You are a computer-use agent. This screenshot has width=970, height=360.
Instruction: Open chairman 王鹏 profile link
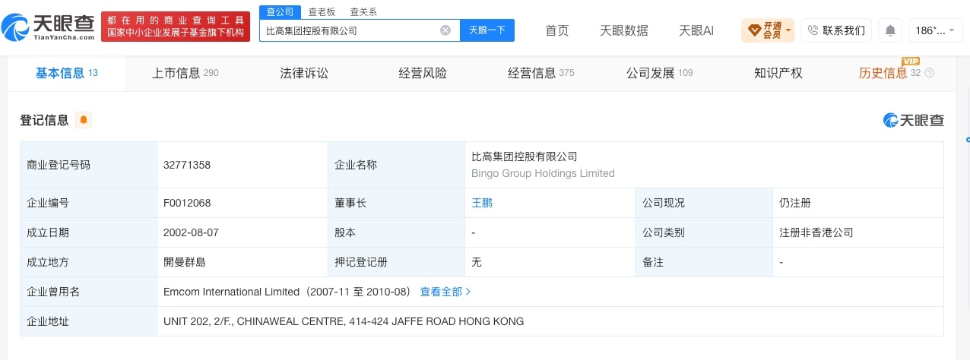482,203
